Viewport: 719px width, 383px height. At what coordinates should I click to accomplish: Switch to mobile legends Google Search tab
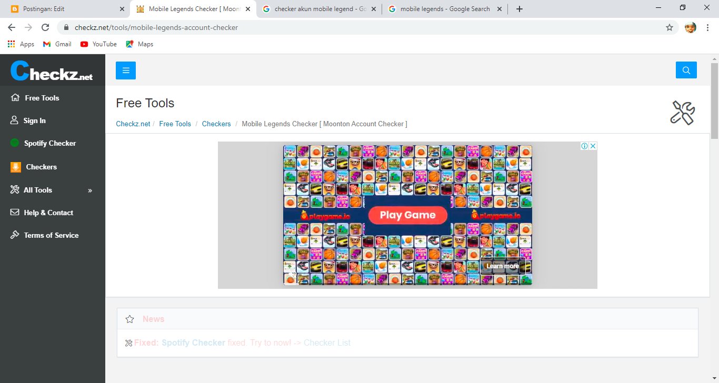(x=445, y=9)
